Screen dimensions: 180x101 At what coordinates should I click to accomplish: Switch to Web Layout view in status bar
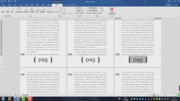[x=158, y=95]
